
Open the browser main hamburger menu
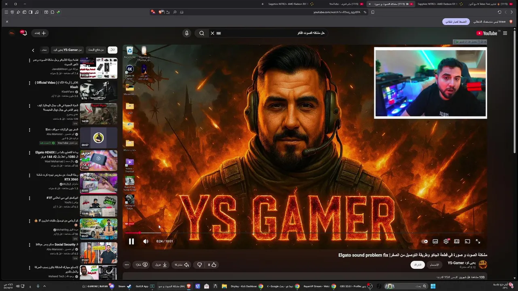tap(6, 12)
